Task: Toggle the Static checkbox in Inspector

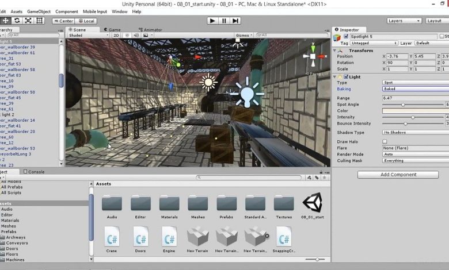Action: [x=442, y=36]
